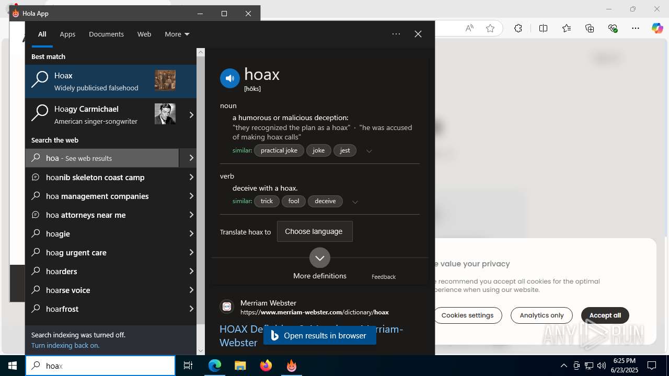The height and width of the screenshot is (376, 669).
Task: Expand More definitions chevron button
Action: pos(320,257)
